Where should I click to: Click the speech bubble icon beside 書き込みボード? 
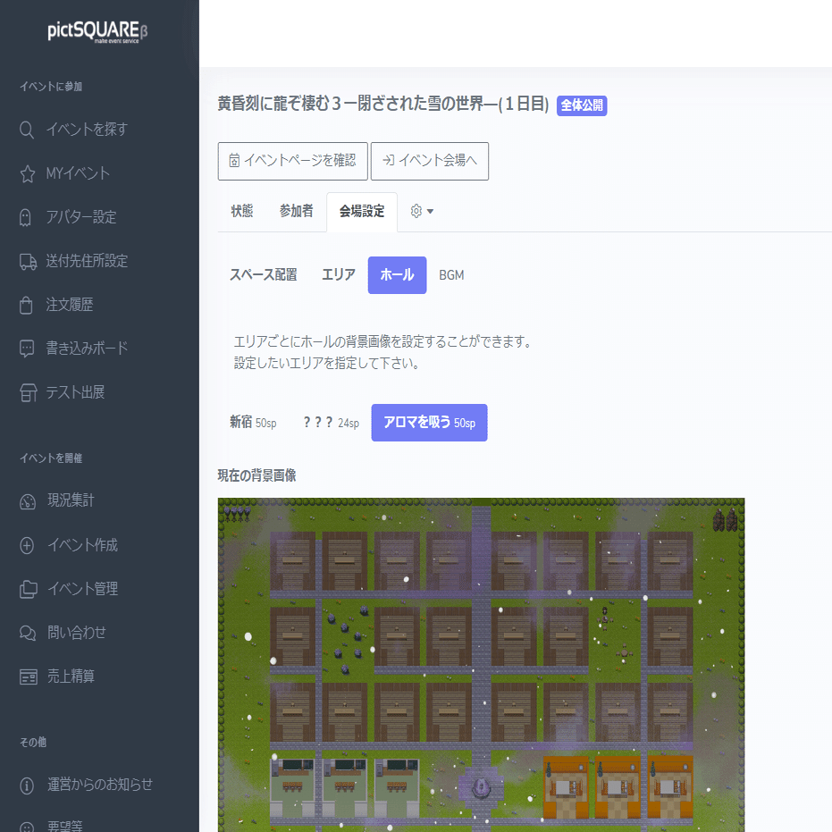(x=27, y=349)
